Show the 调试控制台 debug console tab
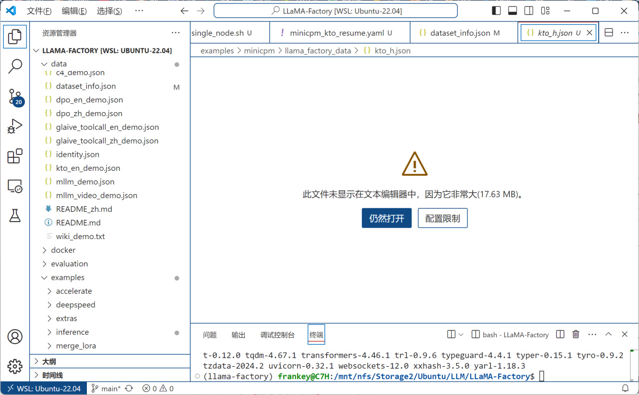The width and height of the screenshot is (639, 395). point(278,335)
